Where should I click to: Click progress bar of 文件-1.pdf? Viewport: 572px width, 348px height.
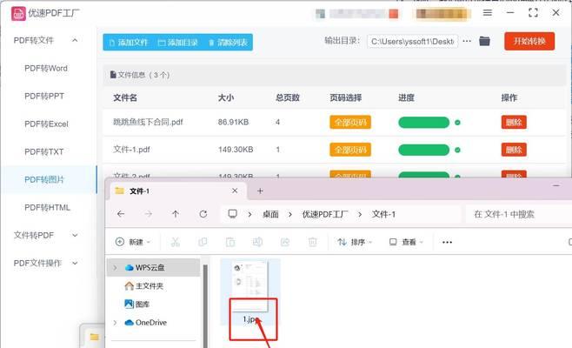pyautogui.click(x=423, y=150)
